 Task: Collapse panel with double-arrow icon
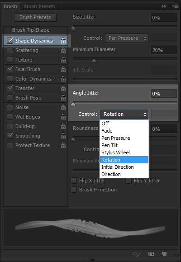pos(164,6)
